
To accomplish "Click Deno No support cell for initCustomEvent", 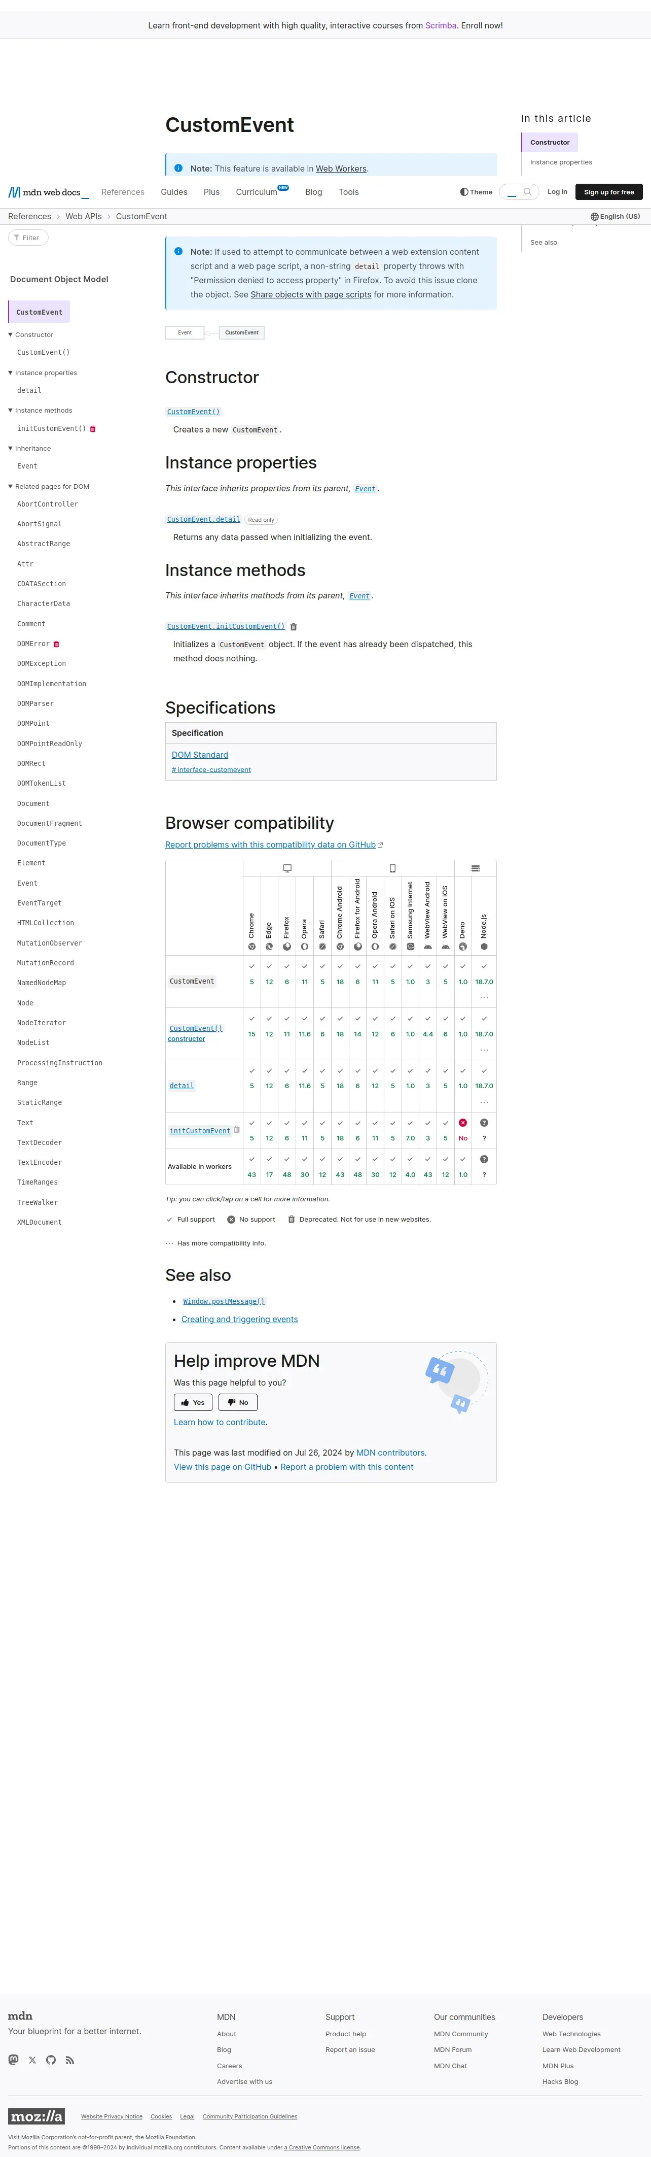I will 463,1130.
